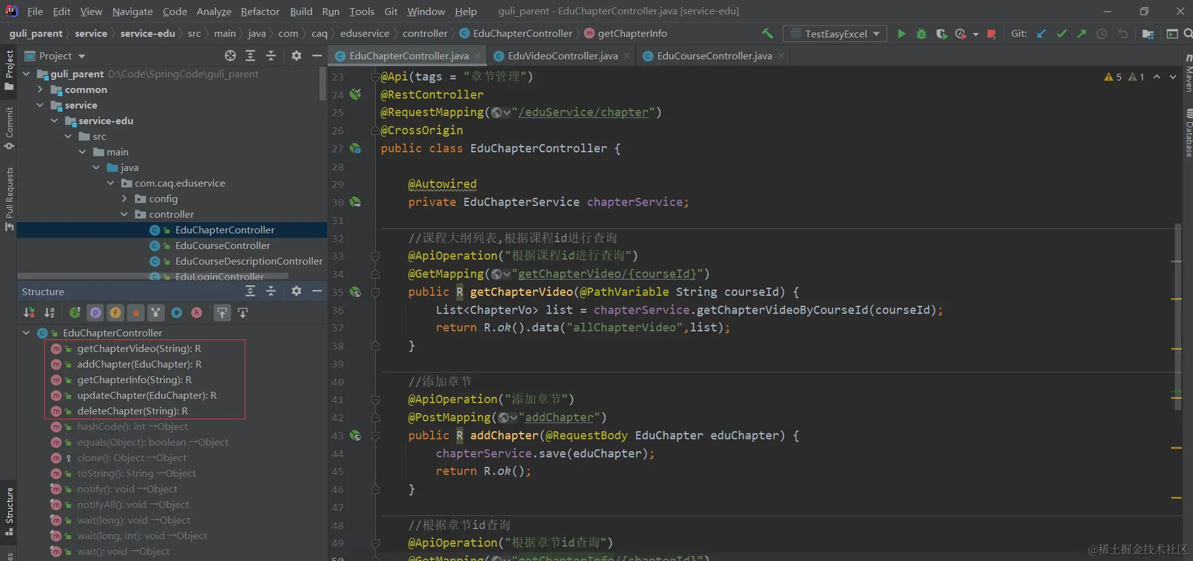The height and width of the screenshot is (561, 1193).
Task: Open Maven tool window on right edge
Action: pos(1188,74)
